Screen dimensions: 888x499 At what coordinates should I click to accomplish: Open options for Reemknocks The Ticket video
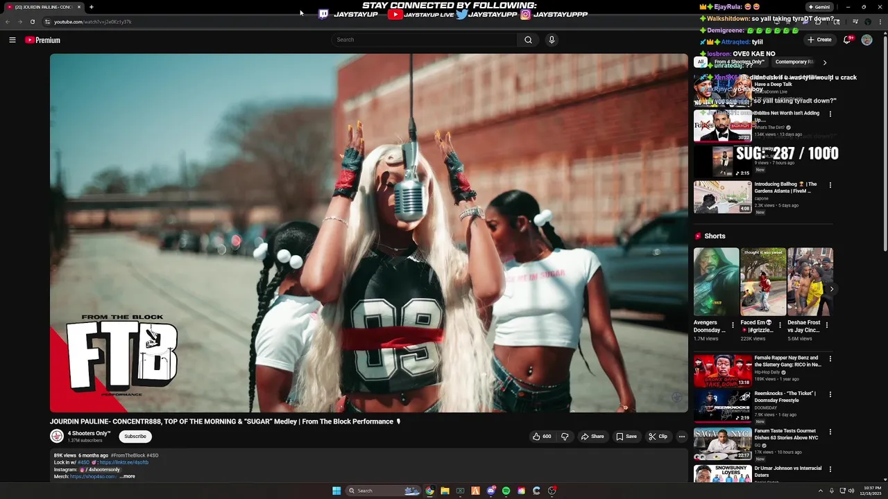click(x=830, y=394)
